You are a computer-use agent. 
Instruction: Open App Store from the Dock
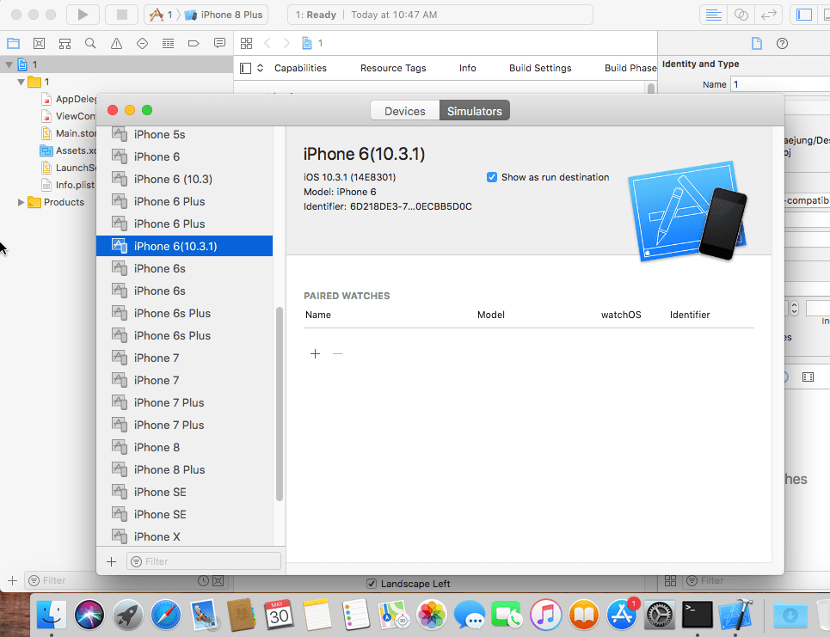pyautogui.click(x=622, y=615)
